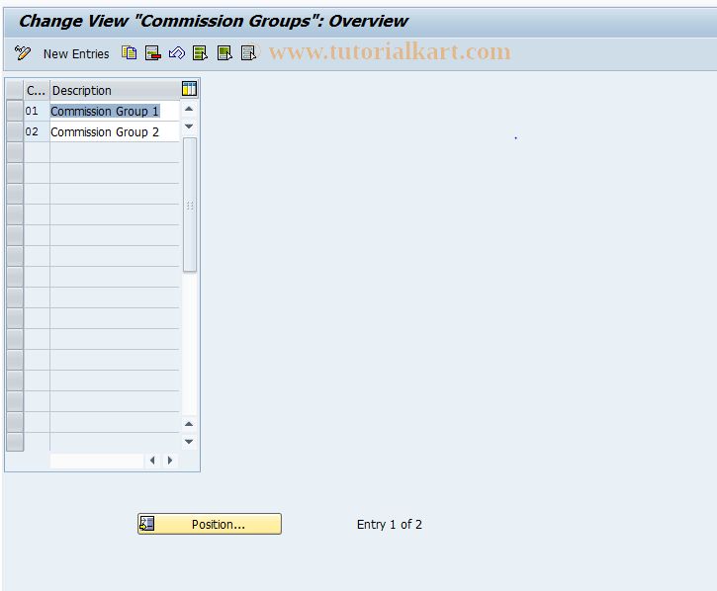Viewport: 717px width, 591px height.
Task: Click the Description column header
Action: [115, 90]
